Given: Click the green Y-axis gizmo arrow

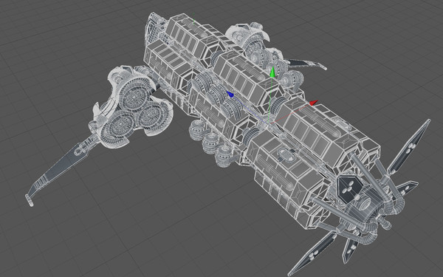Looking at the screenshot, I should click(272, 72).
